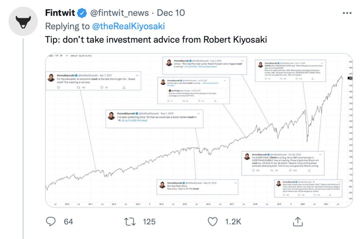
Task: View the 1.2K likes count
Action: click(233, 222)
